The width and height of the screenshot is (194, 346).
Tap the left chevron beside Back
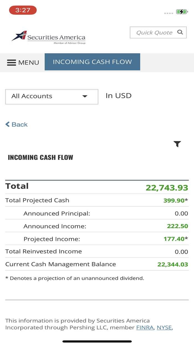point(7,124)
